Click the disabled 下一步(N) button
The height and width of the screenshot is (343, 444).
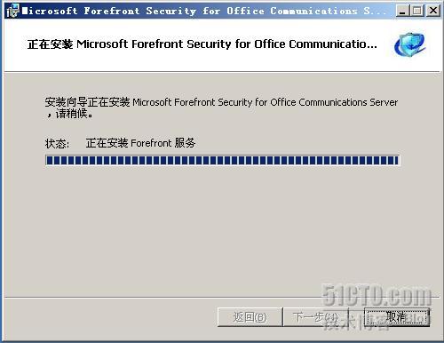315,317
